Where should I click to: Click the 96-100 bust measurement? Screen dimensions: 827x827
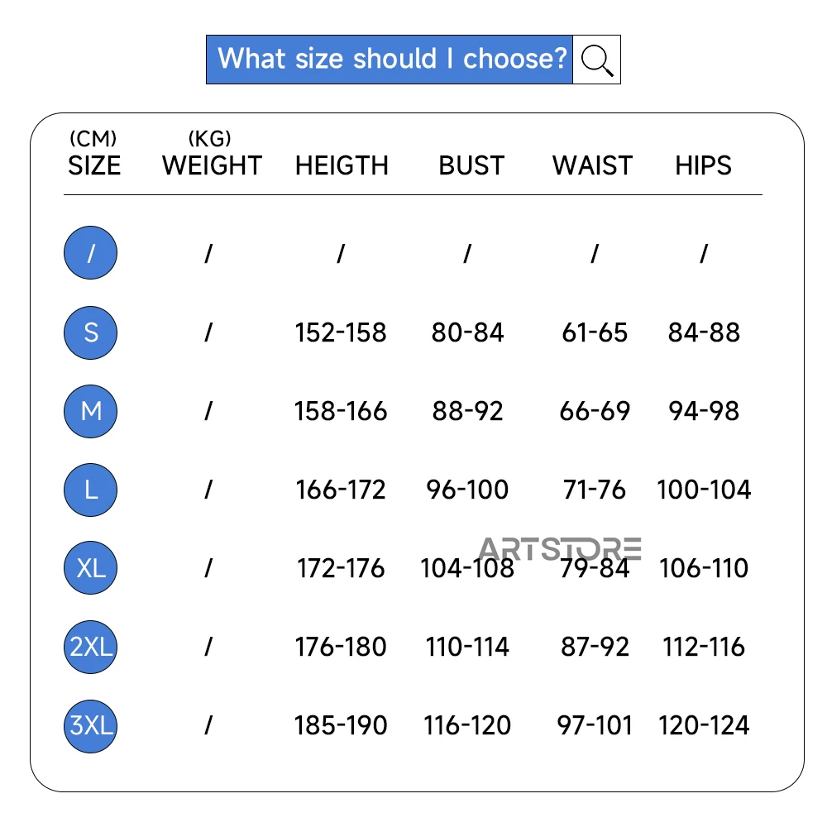pos(467,490)
